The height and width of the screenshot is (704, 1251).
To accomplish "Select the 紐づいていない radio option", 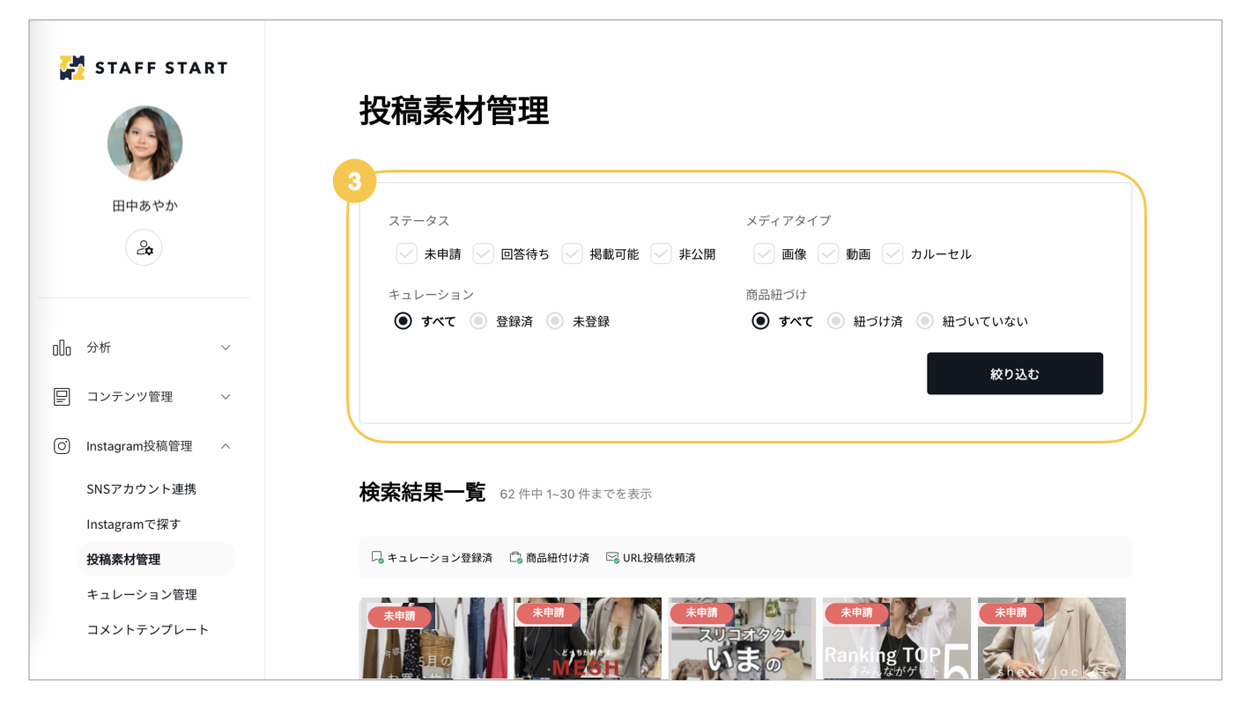I will 924,321.
